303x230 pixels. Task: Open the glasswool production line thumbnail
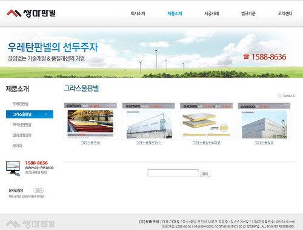[90, 121]
